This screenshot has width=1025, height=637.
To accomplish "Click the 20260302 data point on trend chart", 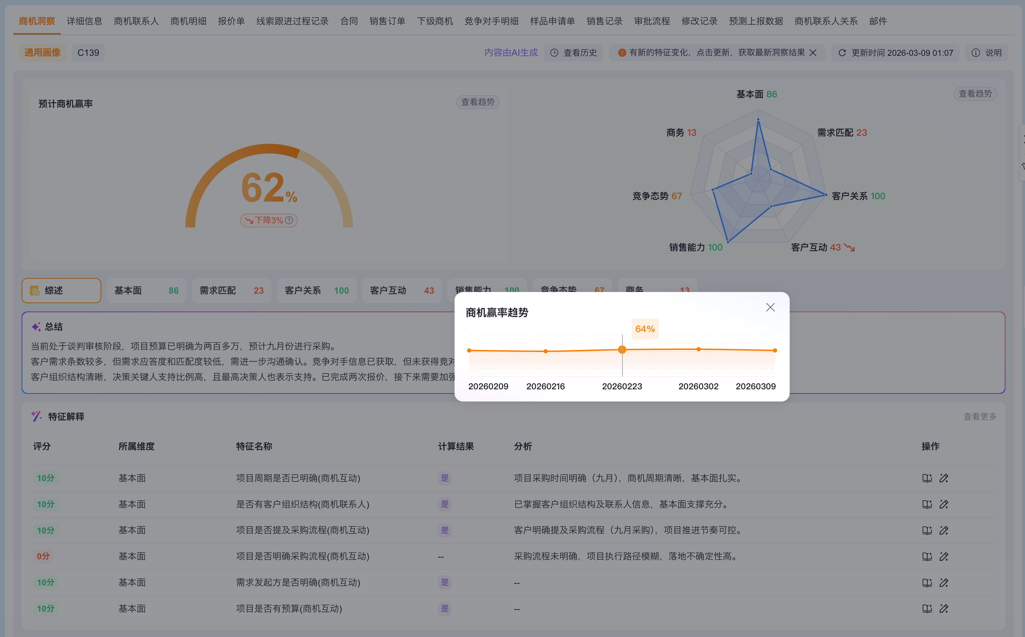I will click(x=698, y=349).
